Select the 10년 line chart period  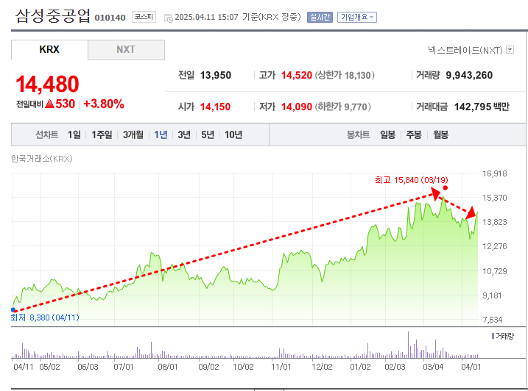pos(233,134)
